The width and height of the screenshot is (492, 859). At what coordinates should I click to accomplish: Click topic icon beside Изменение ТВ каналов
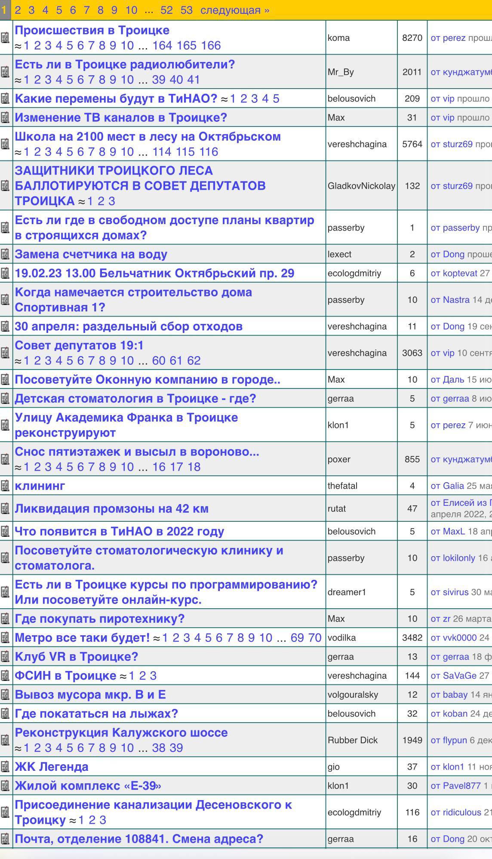click(x=5, y=117)
